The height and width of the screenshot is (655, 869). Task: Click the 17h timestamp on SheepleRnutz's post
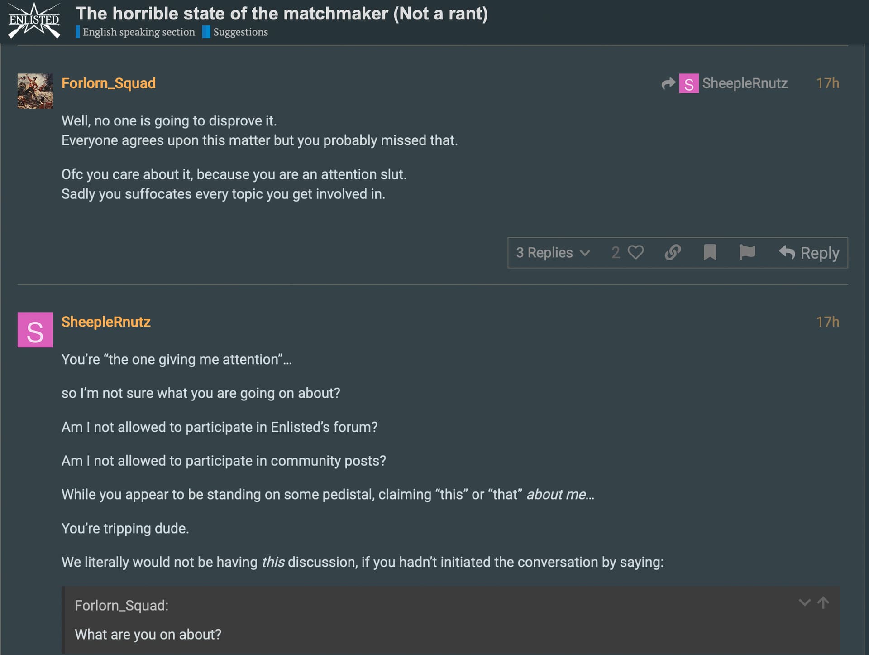click(x=827, y=322)
